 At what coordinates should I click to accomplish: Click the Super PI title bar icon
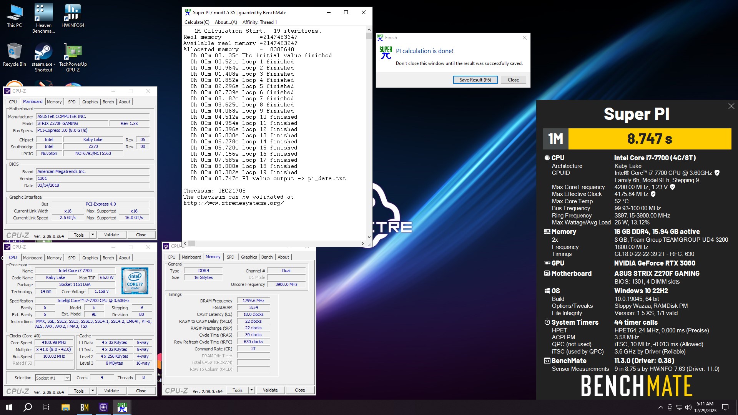pyautogui.click(x=188, y=12)
